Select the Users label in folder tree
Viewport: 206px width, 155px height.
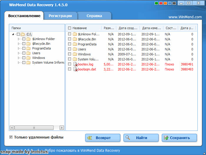[36, 53]
